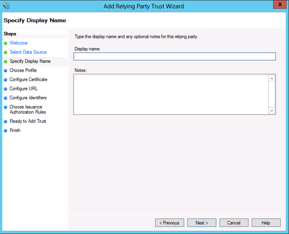Click the blue bullet beside Finish
Image resolution: width=289 pixels, height=234 pixels.
click(5, 131)
